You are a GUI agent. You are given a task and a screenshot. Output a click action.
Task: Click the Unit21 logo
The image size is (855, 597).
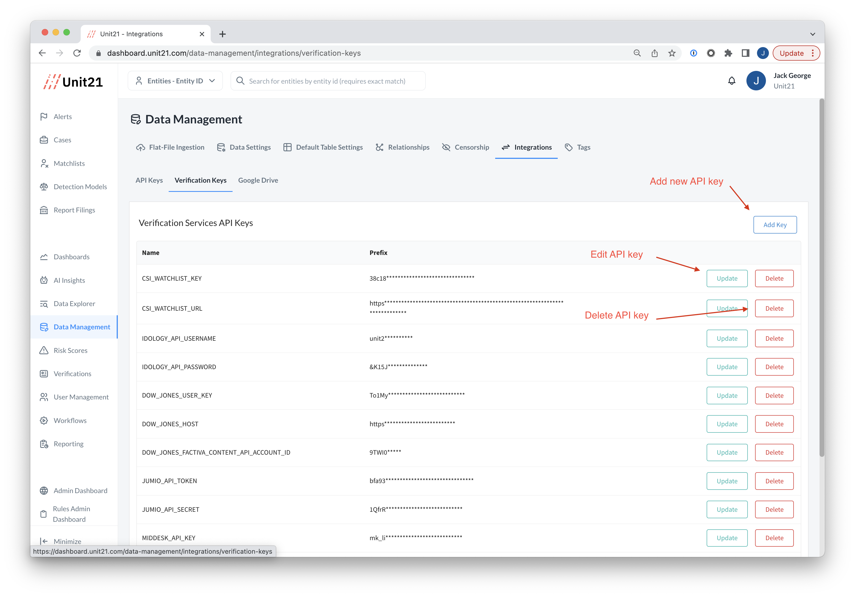(73, 81)
